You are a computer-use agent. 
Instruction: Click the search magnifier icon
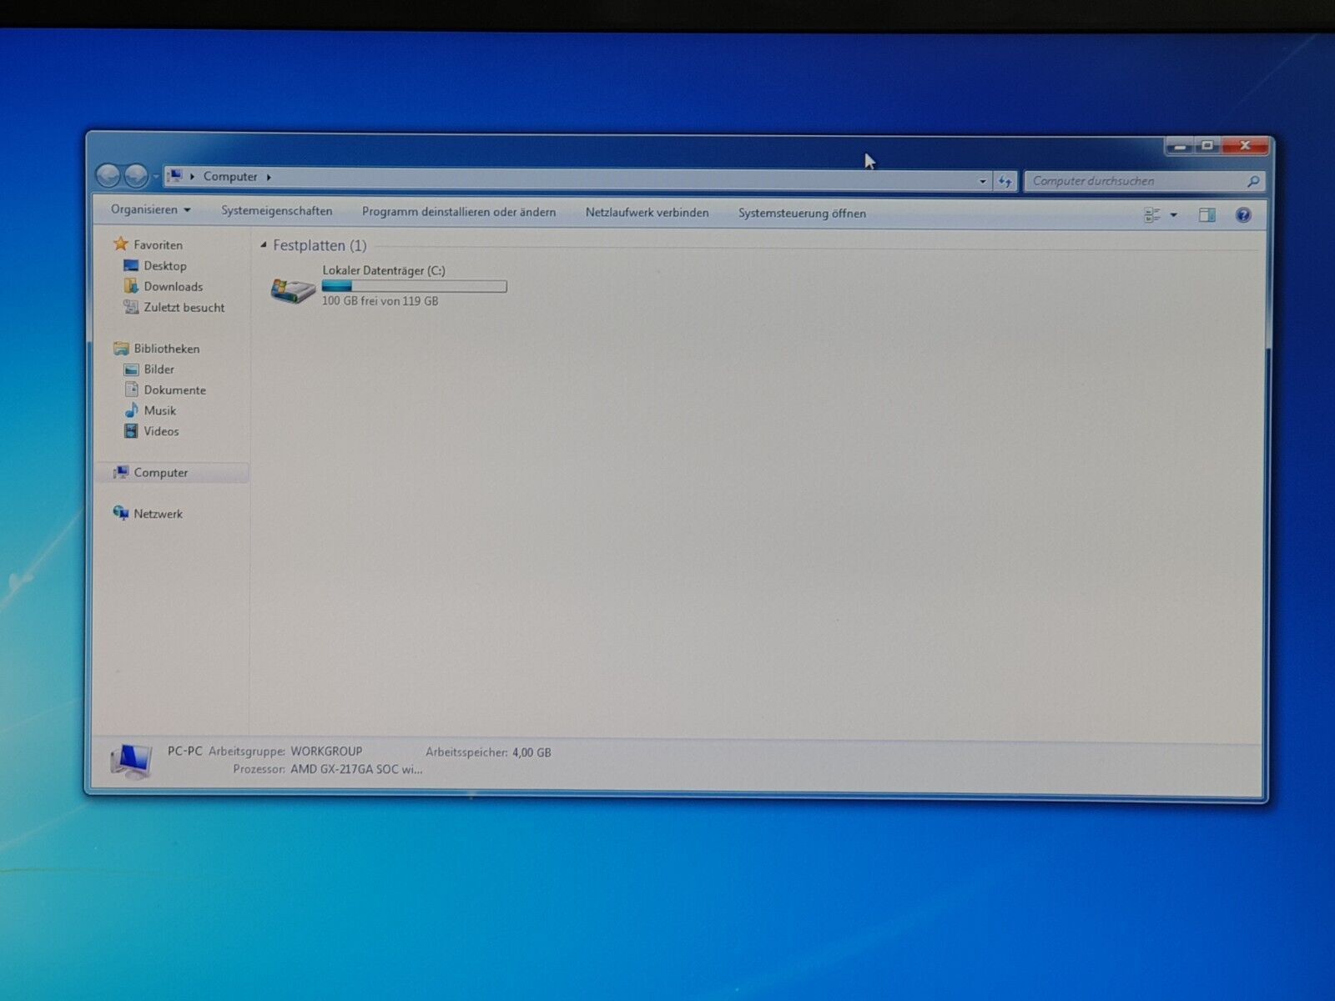[x=1252, y=181]
